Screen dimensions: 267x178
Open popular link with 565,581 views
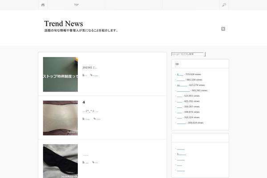pyautogui.click(x=183, y=91)
